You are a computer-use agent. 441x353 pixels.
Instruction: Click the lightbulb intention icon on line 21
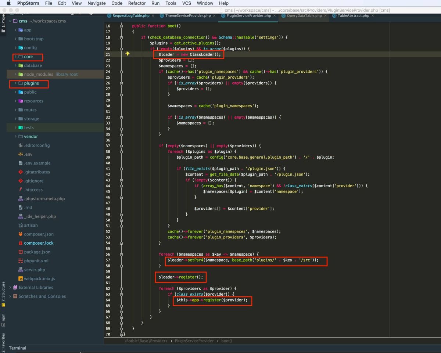(128, 54)
